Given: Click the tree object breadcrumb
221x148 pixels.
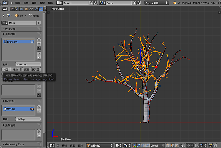Looking at the screenshot, I should pos(19,16).
